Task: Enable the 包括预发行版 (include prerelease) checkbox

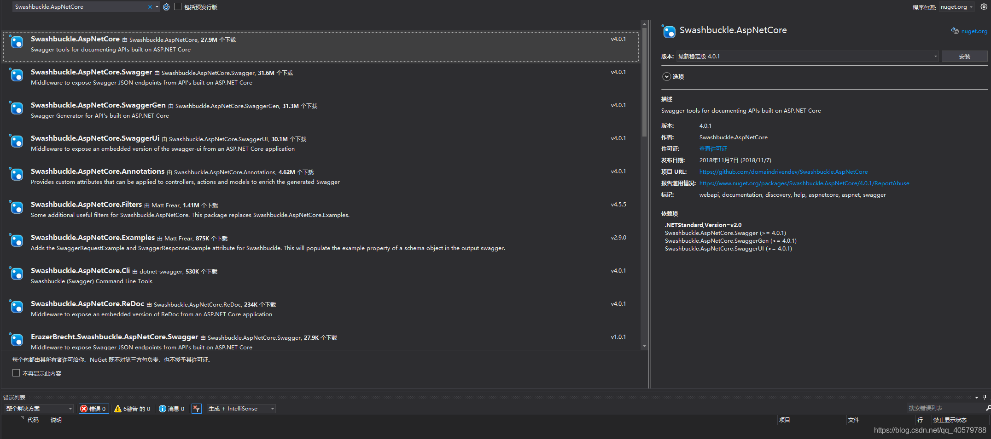Action: [x=178, y=7]
